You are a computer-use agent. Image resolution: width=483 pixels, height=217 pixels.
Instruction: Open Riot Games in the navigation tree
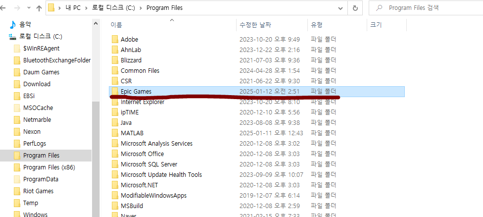coord(38,191)
